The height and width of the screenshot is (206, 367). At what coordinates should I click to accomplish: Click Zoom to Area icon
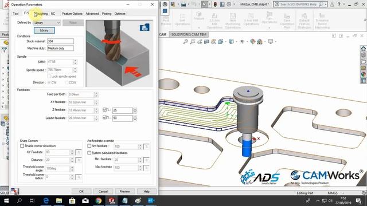click(x=193, y=42)
